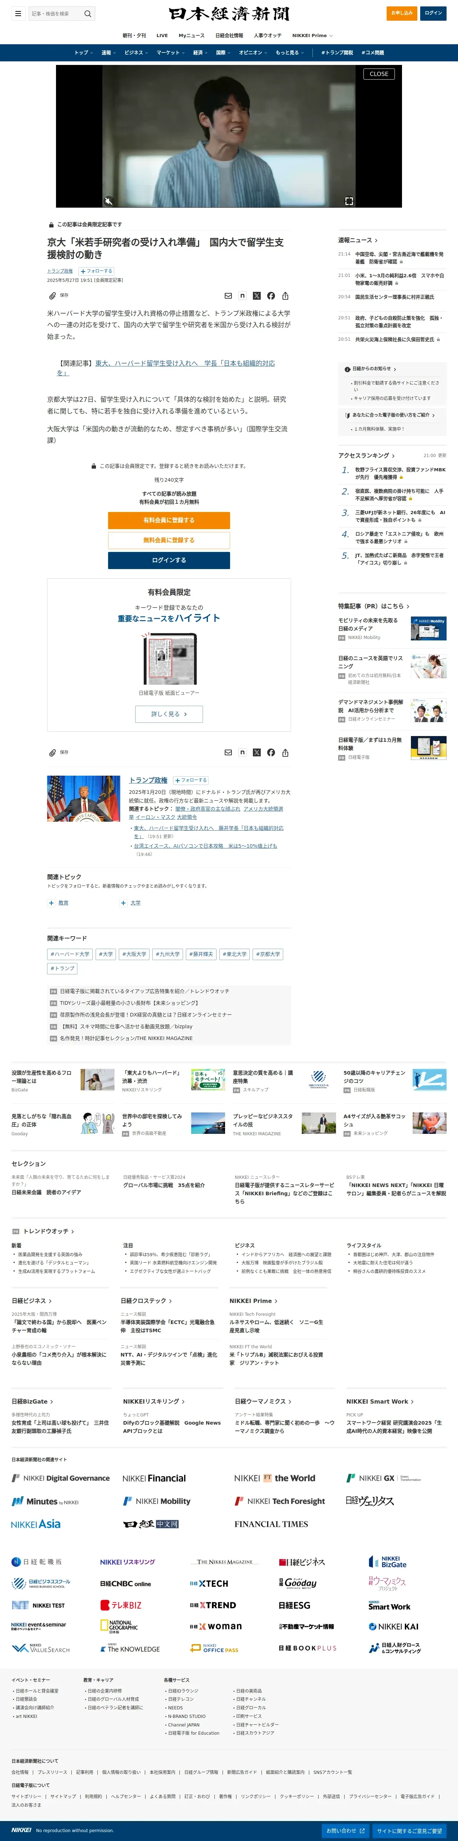Expand the ビジネス navigation dropdown

coord(136,52)
